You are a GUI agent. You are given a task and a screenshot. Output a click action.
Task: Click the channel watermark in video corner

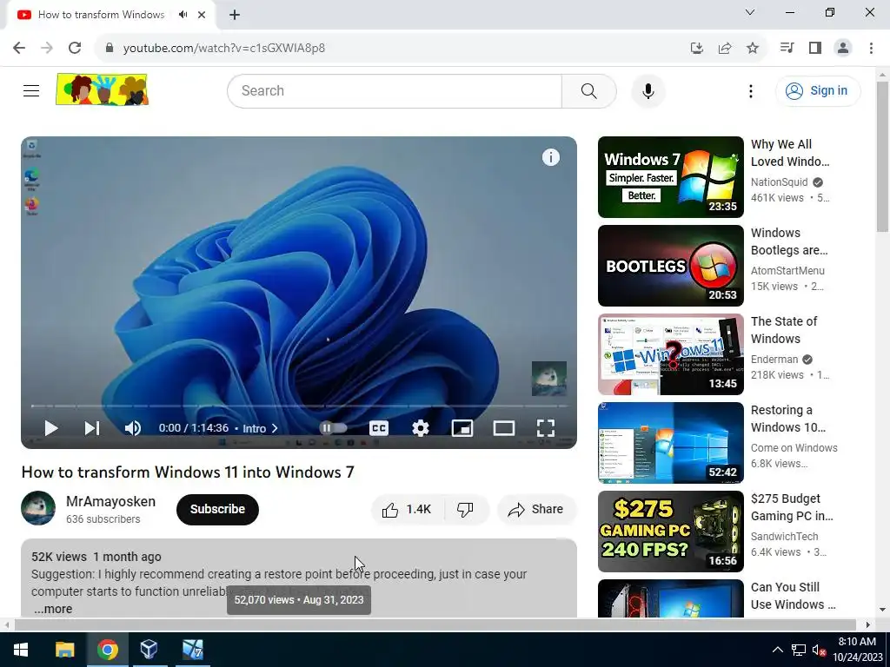549,379
